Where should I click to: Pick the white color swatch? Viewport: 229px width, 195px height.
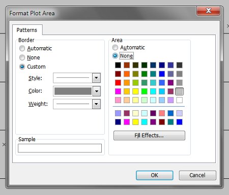tap(179, 100)
